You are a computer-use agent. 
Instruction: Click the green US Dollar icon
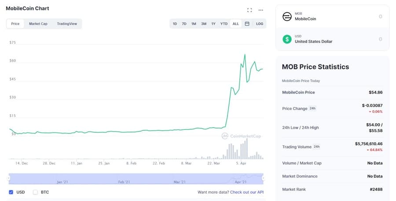(x=287, y=39)
